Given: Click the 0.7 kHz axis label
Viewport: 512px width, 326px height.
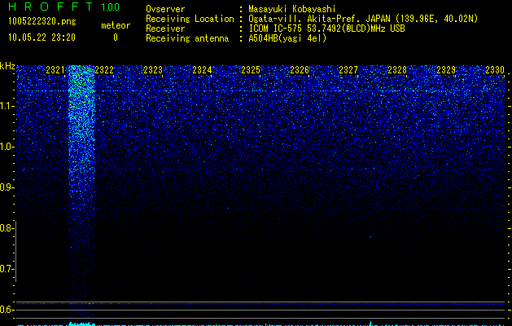Looking at the screenshot, I should pos(7,269).
